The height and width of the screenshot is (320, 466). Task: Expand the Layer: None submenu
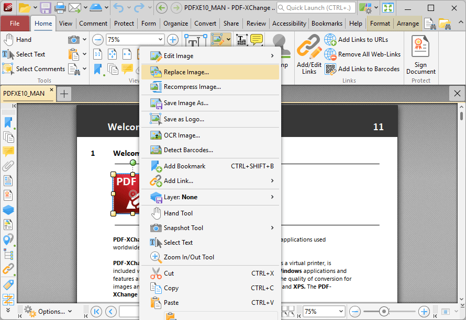pyautogui.click(x=210, y=197)
